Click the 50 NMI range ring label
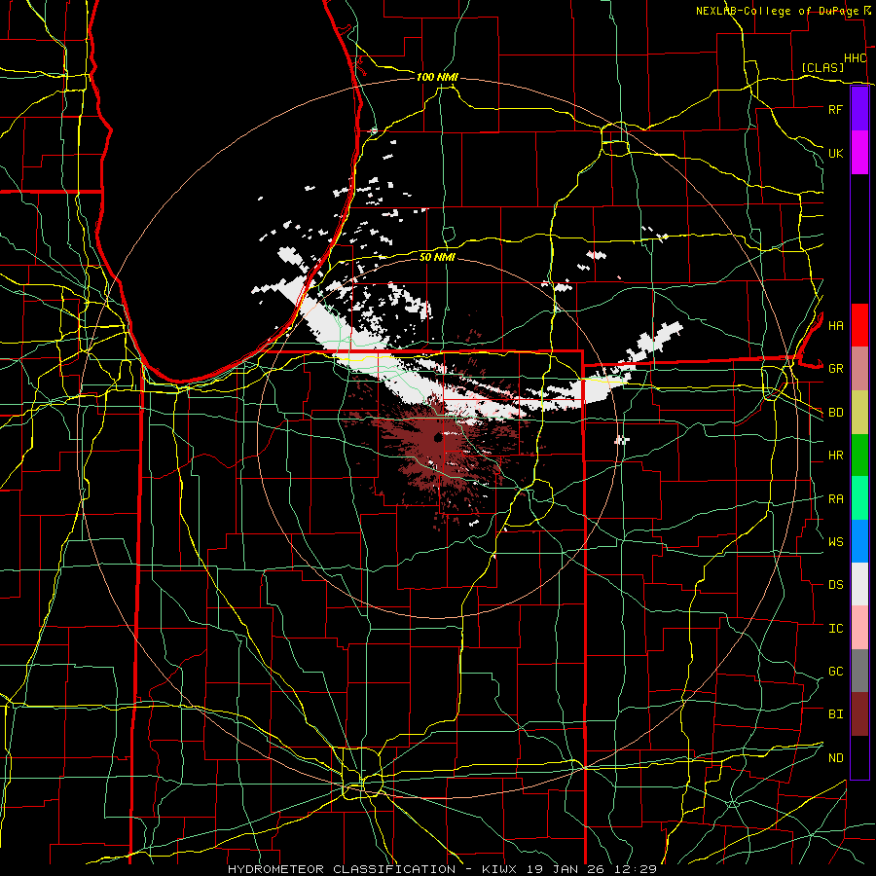 (x=437, y=257)
